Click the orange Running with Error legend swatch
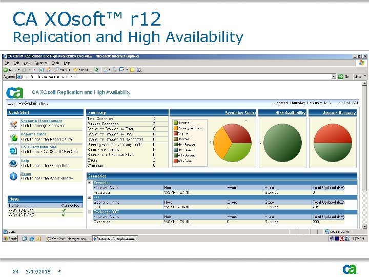Viewport: 369px width, 277px height. click(175, 128)
